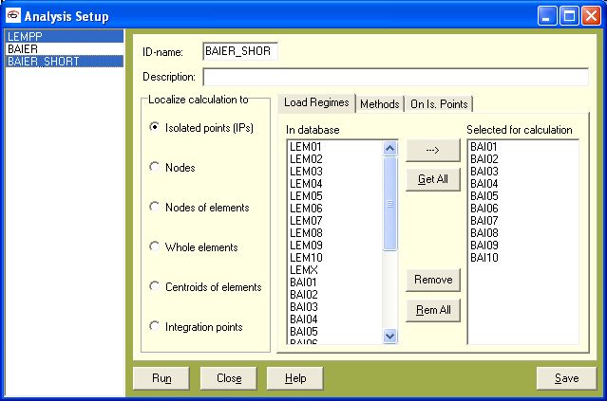607x401 pixels.
Task: Click the database list scrollbar thumb
Action: pyautogui.click(x=389, y=204)
